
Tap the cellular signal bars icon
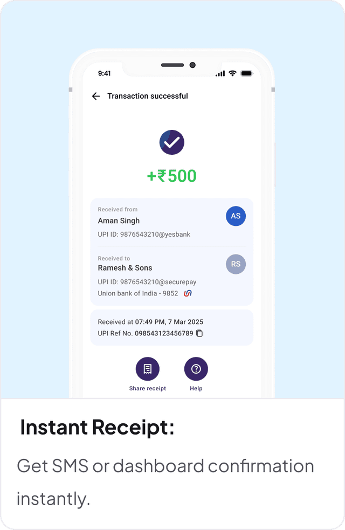(220, 73)
